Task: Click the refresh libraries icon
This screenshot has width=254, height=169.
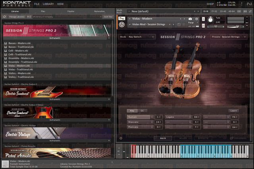Action: (x=4, y=17)
